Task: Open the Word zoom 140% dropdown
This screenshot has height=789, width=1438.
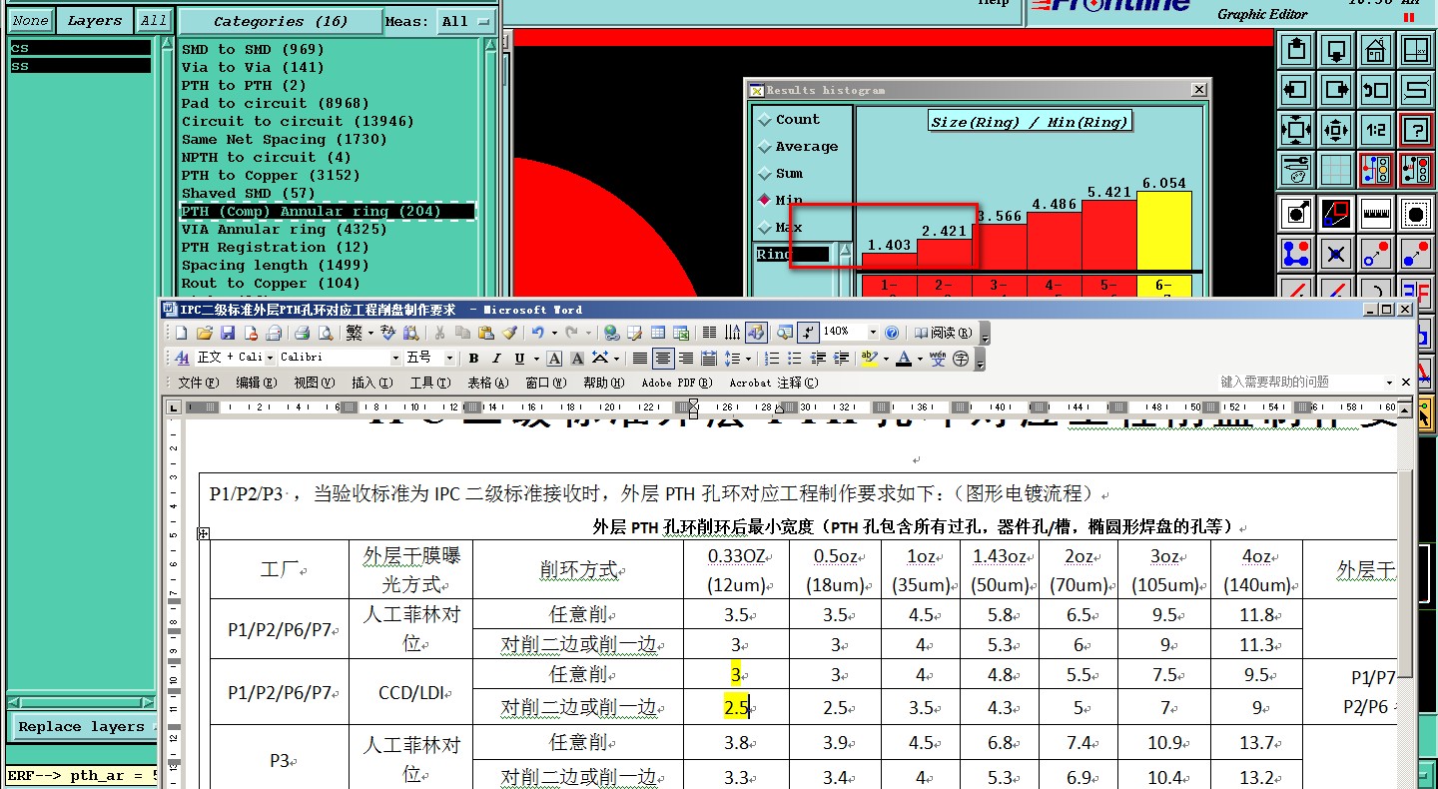Action: (874, 332)
